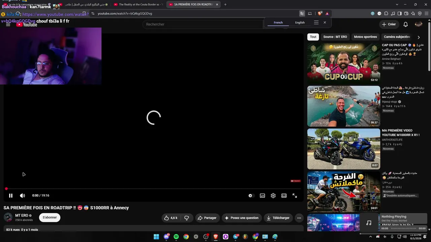Pause the video with the player button

tap(11, 196)
